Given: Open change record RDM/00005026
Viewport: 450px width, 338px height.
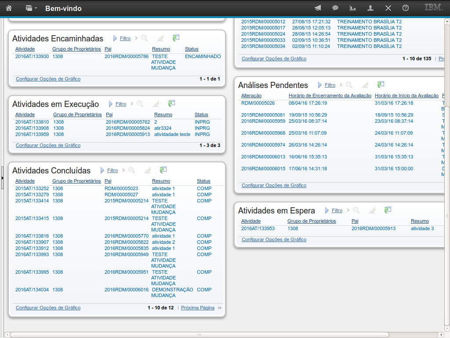Looking at the screenshot, I should point(258,103).
